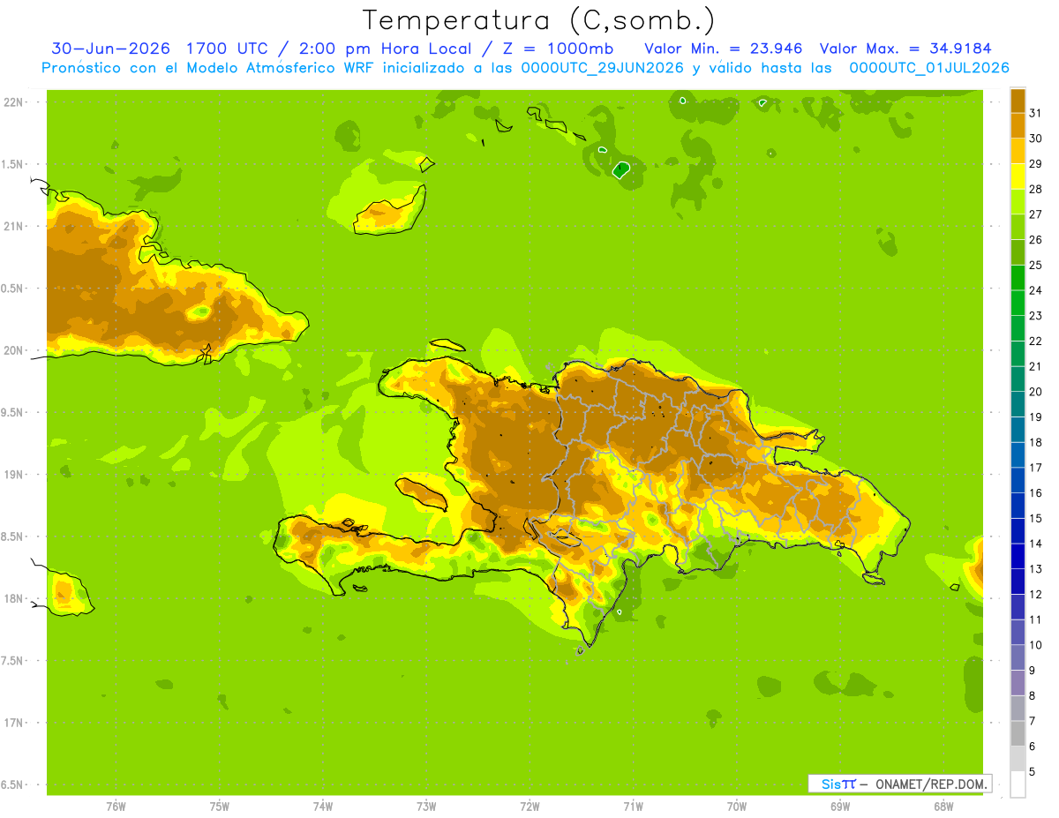1059x818 pixels.
Task: Select the date text "30-Jun-2026"
Action: [110, 49]
